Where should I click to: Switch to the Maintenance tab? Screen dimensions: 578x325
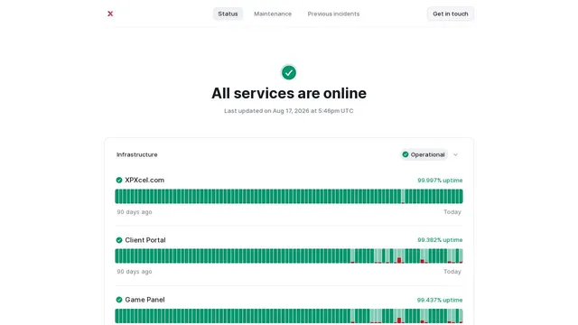[x=273, y=14]
